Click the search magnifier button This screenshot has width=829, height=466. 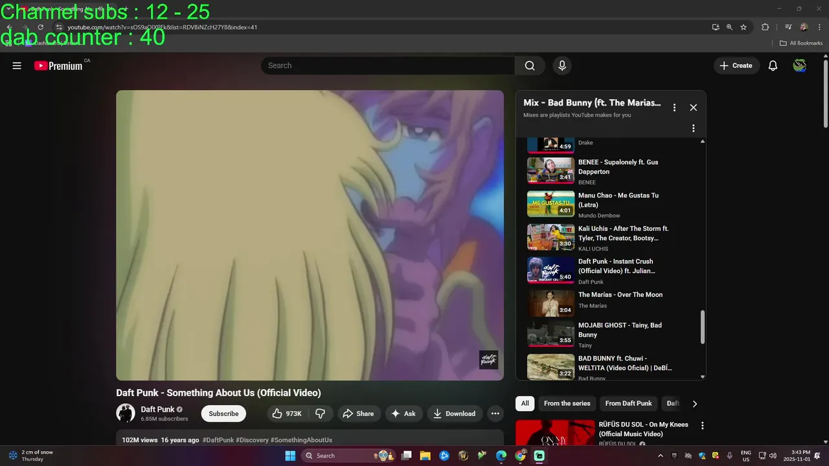(x=530, y=65)
